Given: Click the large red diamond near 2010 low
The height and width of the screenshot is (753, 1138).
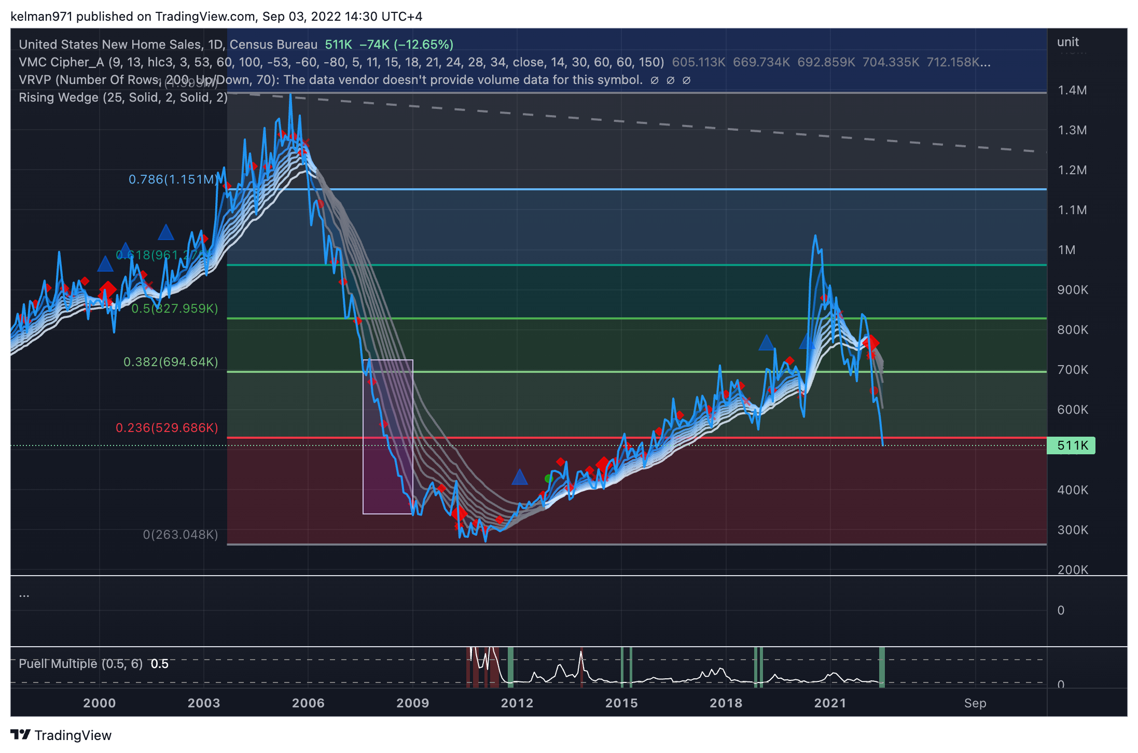Looking at the screenshot, I should coord(459,513).
